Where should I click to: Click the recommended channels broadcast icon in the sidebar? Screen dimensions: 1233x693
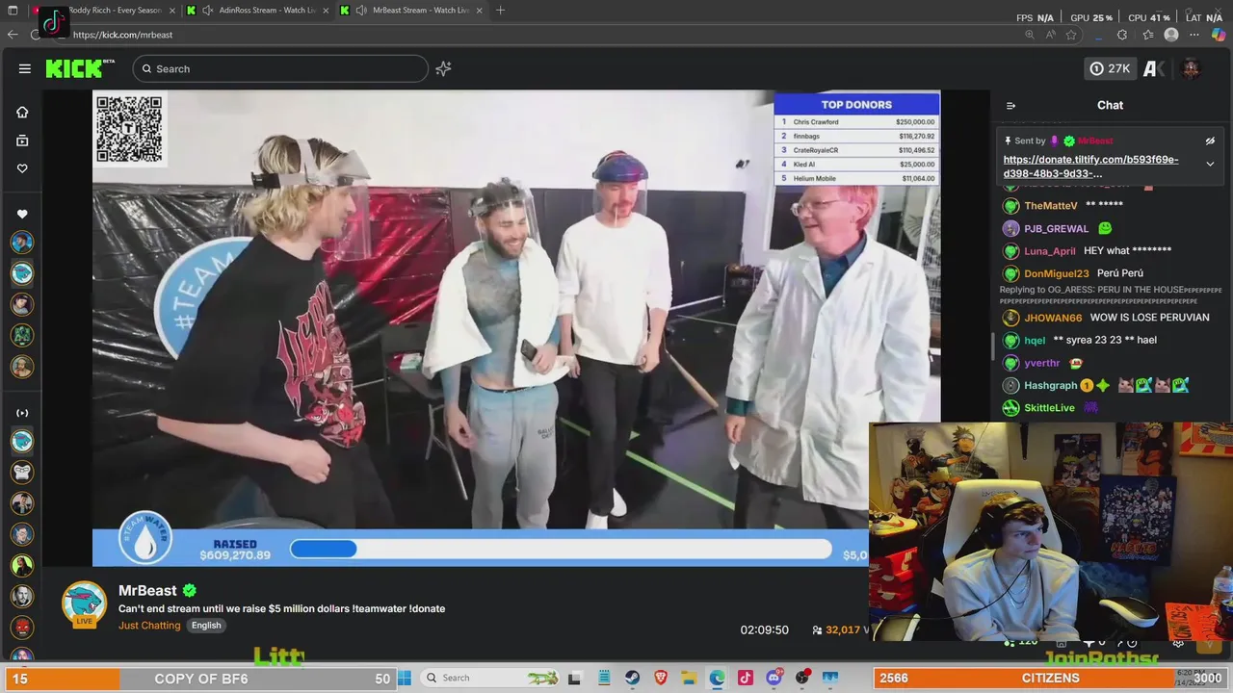[x=22, y=413]
